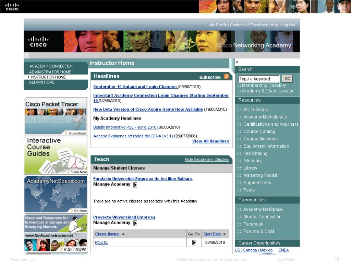Open Academy Connection in the left menu
The width and height of the screenshot is (351, 263).
[x=51, y=66]
